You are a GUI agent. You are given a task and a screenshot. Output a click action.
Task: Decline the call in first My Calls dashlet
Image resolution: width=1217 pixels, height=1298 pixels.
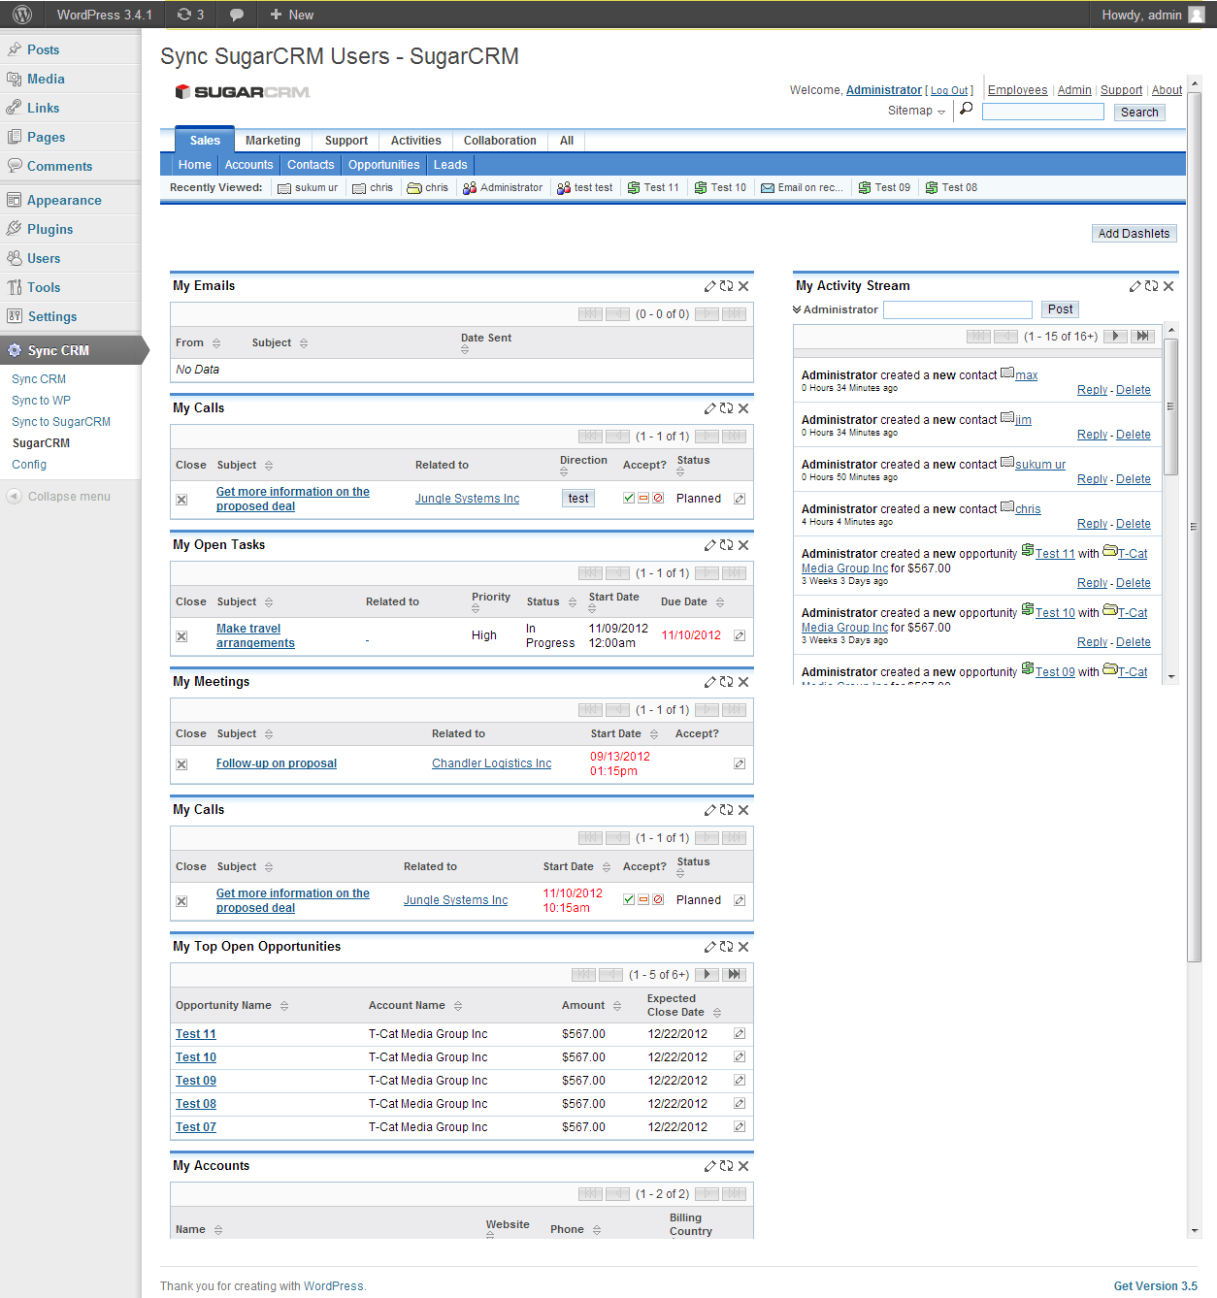coord(658,498)
